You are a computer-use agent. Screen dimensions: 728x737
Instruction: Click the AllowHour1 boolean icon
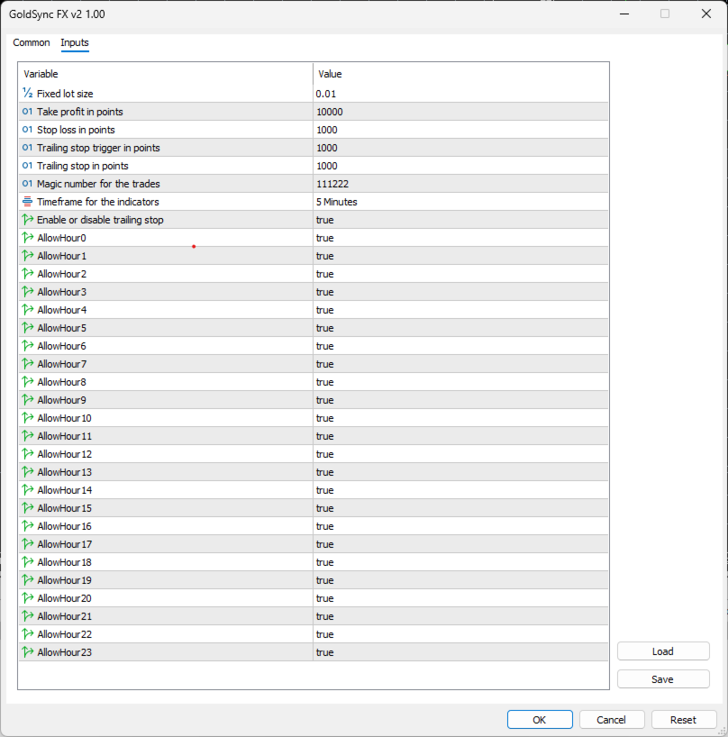(28, 256)
